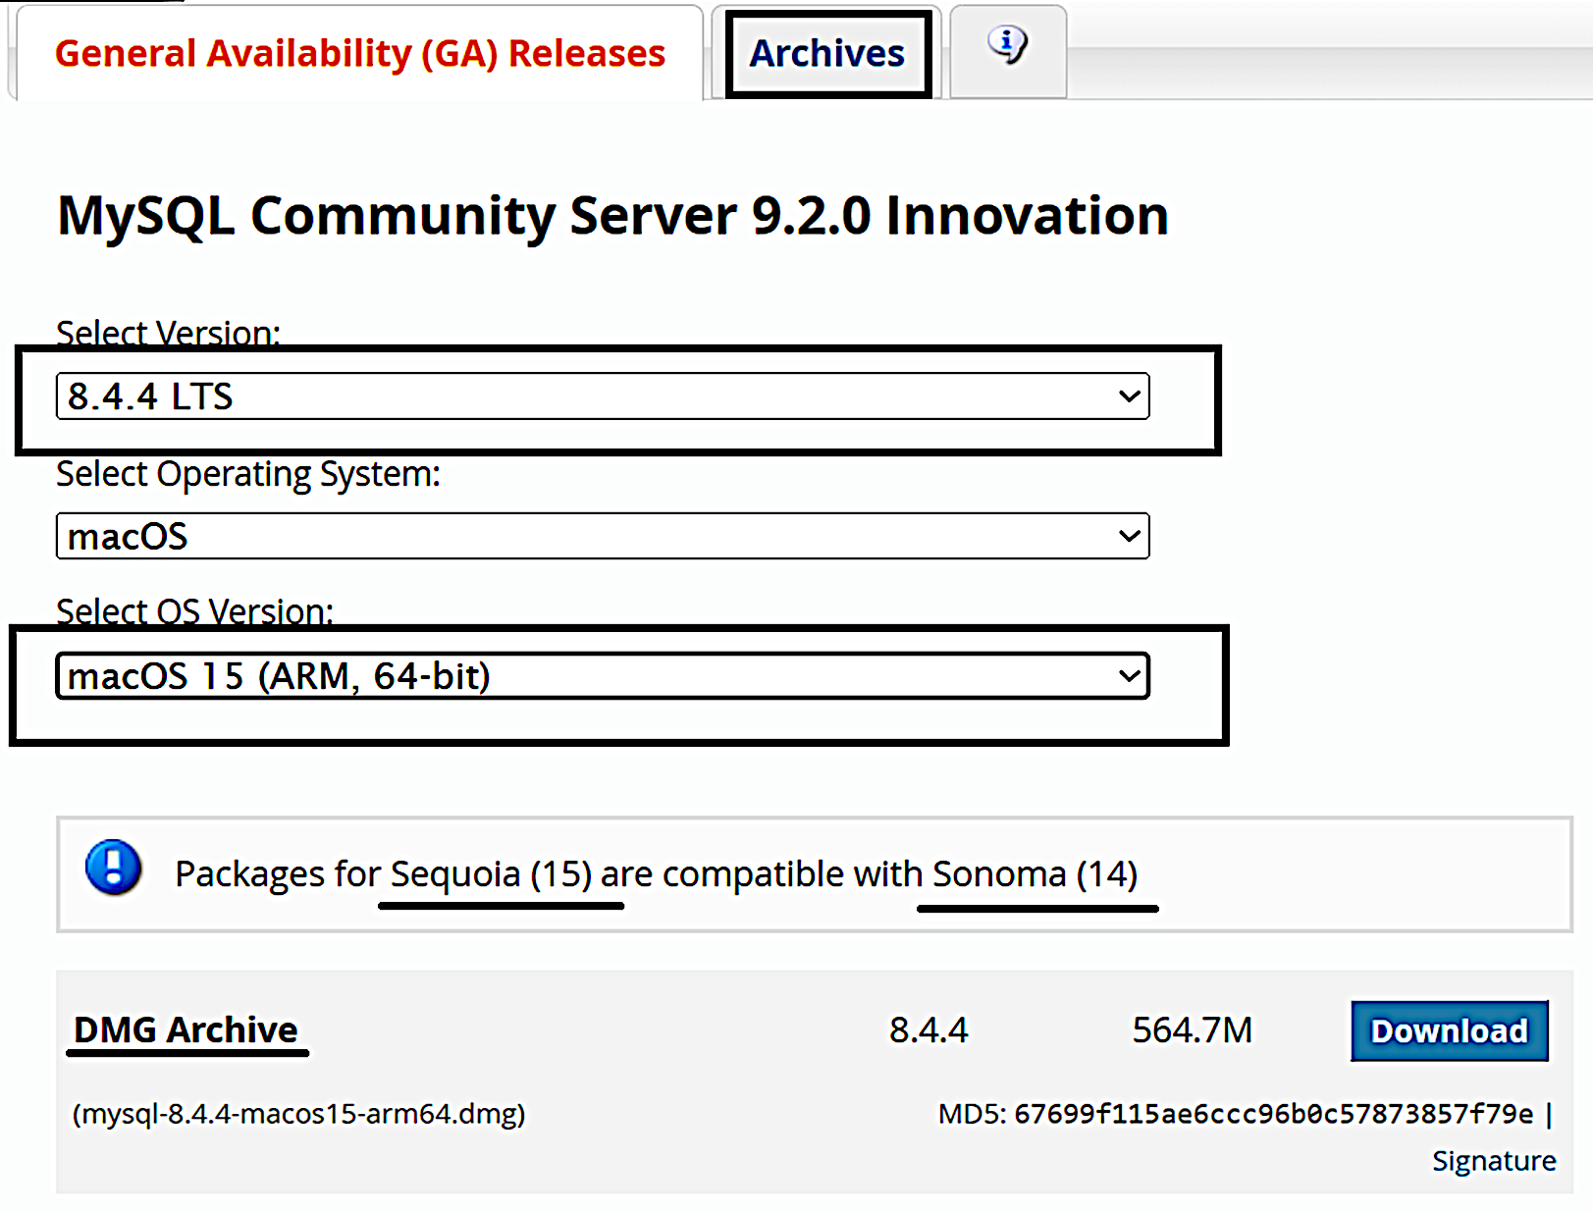This screenshot has width=1593, height=1213.
Task: Open the OS Version dropdown showing macOS 15 ARM
Action: (x=603, y=676)
